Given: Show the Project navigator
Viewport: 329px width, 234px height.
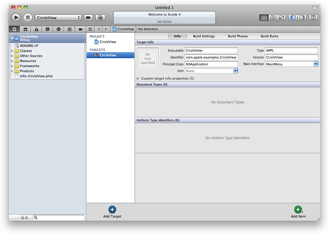Looking at the screenshot, I should click(x=14, y=29).
